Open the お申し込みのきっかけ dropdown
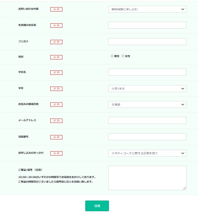Viewport: 200px width, 217px height. (147, 153)
